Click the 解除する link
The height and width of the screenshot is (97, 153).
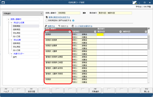click(x=65, y=26)
